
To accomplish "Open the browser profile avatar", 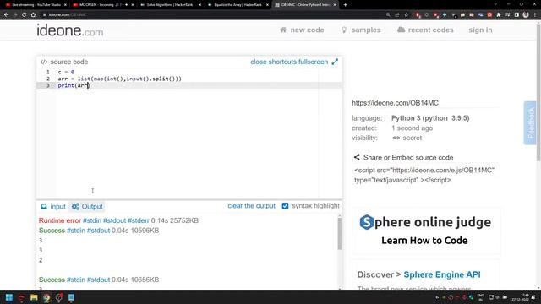I will coord(526,15).
